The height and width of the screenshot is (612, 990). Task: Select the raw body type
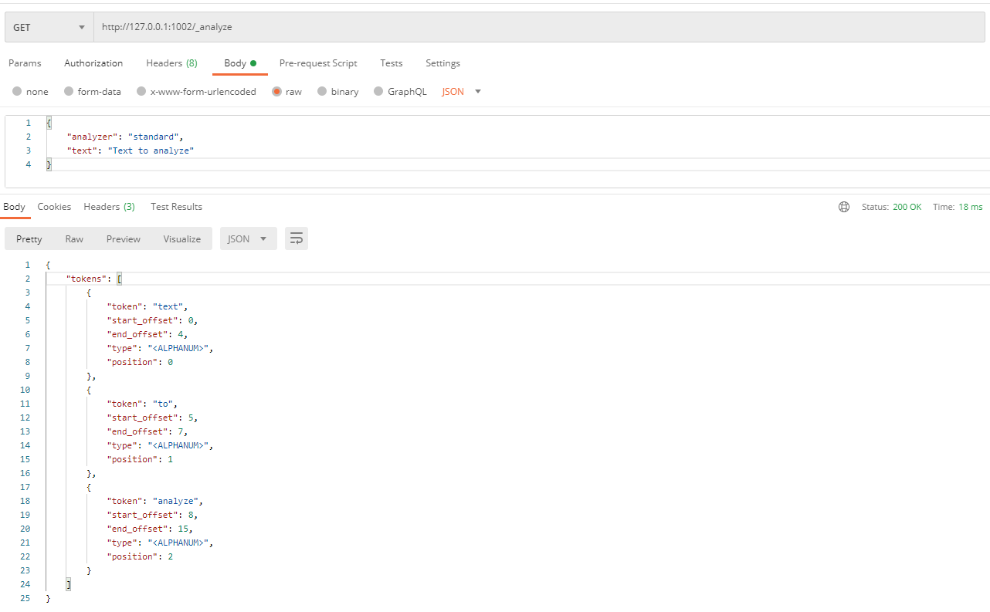coord(286,91)
